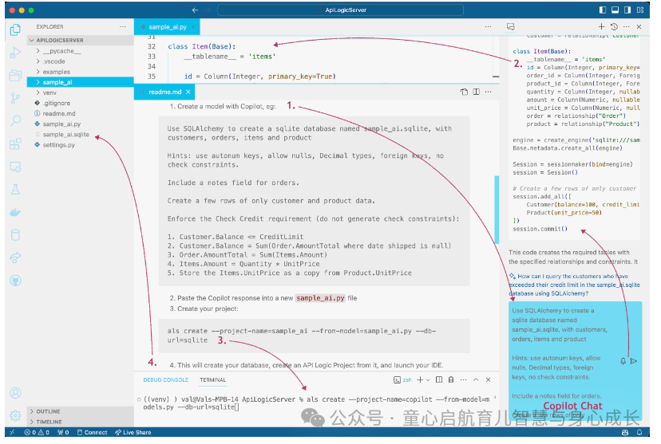Click the microphone icon in chat input
The height and width of the screenshot is (444, 661).
tap(623, 361)
